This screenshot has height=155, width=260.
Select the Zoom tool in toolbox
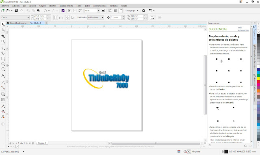click(3, 41)
